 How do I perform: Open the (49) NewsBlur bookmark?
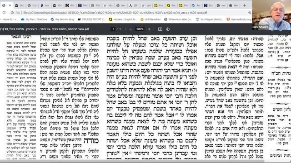point(151,19)
